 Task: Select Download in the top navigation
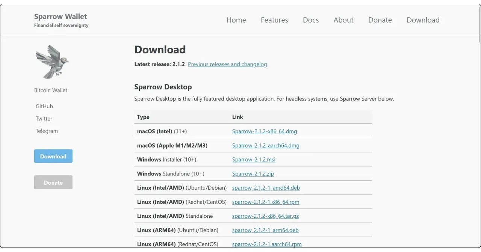[423, 20]
